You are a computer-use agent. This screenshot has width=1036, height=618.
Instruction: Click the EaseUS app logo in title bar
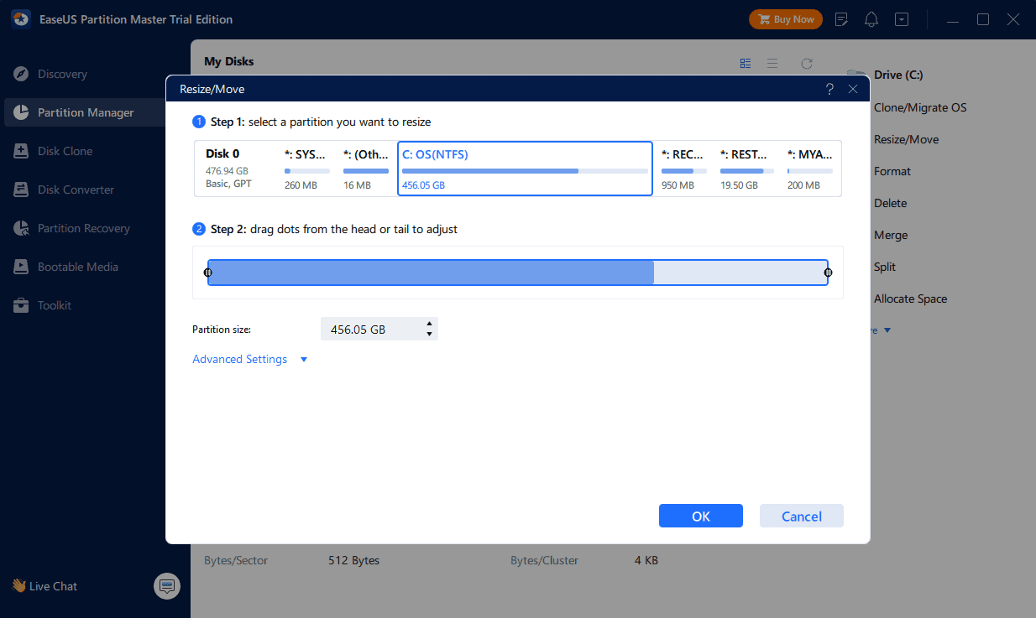[21, 19]
